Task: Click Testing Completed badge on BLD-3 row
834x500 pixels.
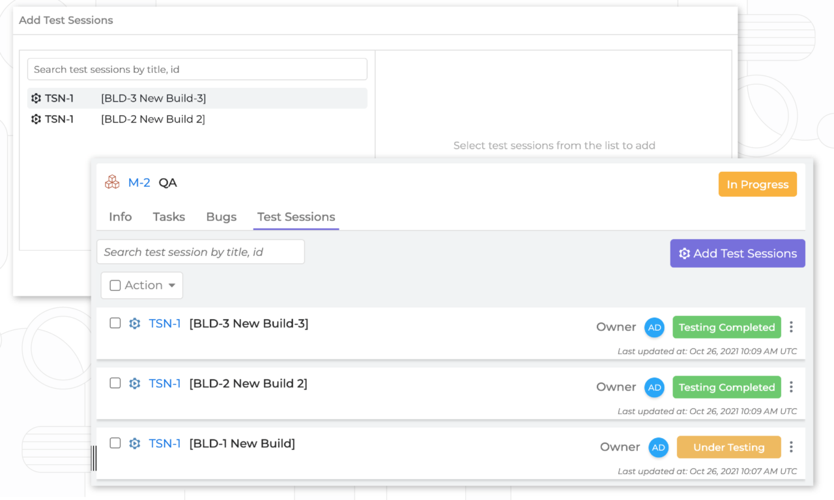Action: 726,327
